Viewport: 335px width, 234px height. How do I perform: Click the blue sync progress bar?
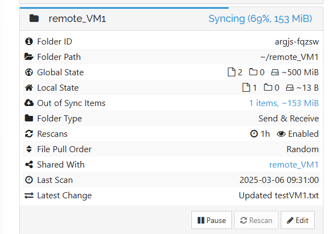pos(124,8)
